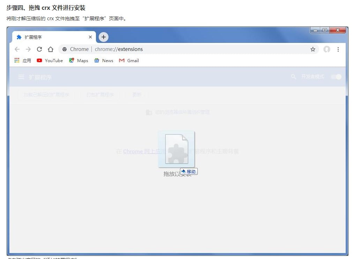The height and width of the screenshot is (259, 353).
Task: Click the forward navigation arrow
Action: (28, 49)
